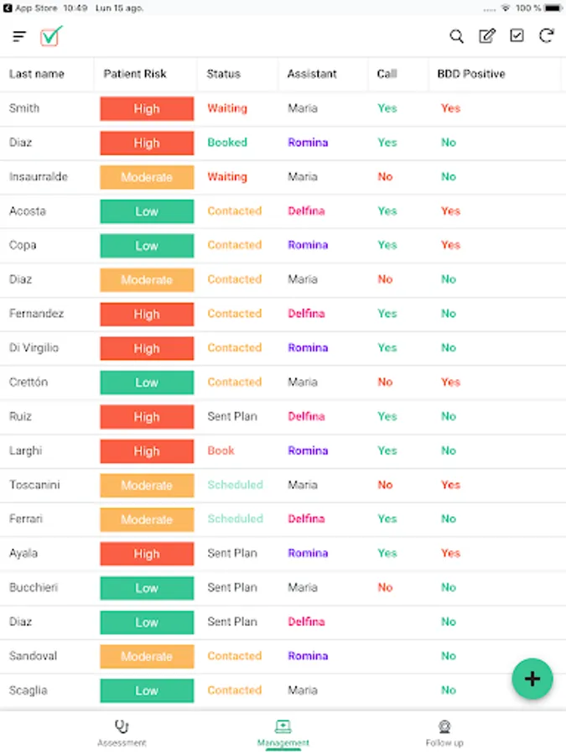The image size is (566, 755).
Task: Sort by the Last name column header
Action: click(x=37, y=74)
